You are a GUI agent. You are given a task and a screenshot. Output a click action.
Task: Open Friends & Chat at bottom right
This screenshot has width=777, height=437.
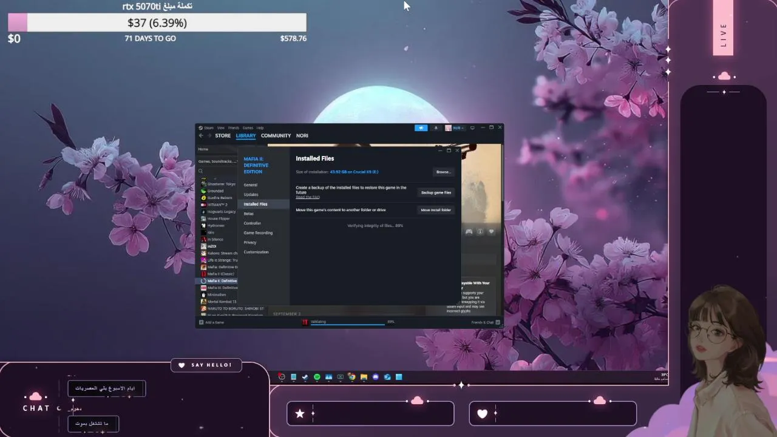point(486,322)
